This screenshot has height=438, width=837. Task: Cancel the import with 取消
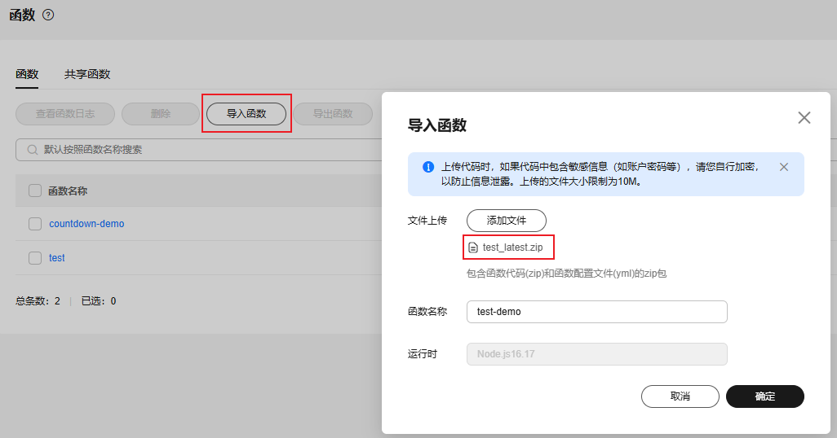tap(680, 396)
